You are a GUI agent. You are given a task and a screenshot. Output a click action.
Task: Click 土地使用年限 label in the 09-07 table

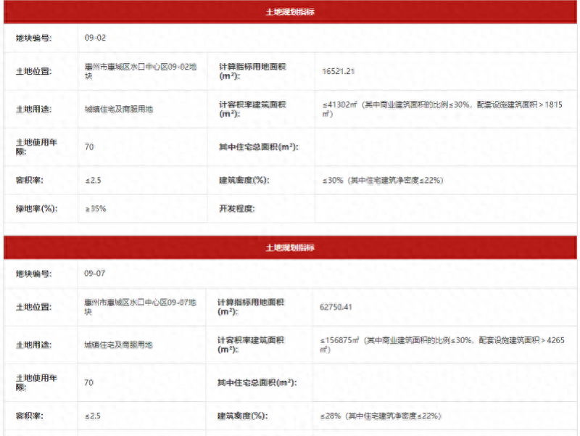click(x=36, y=383)
